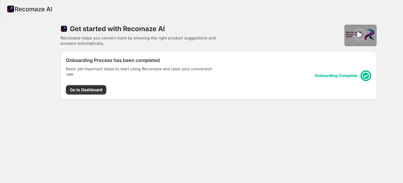Click the word "theme" in the video thumbnail
The width and height of the screenshot is (403, 183).
tap(349, 37)
